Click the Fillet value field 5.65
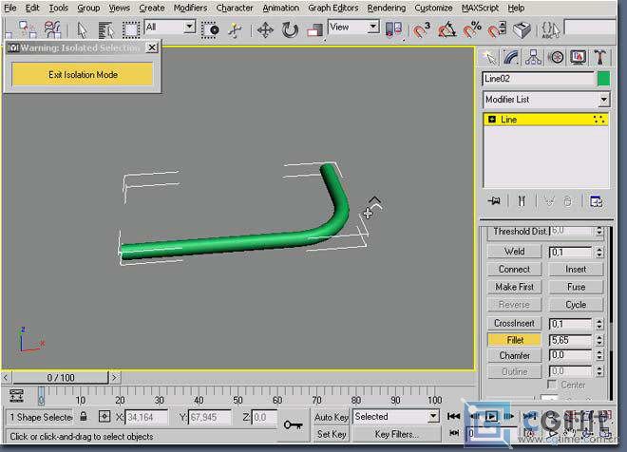Image resolution: width=627 pixels, height=452 pixels. tap(571, 341)
